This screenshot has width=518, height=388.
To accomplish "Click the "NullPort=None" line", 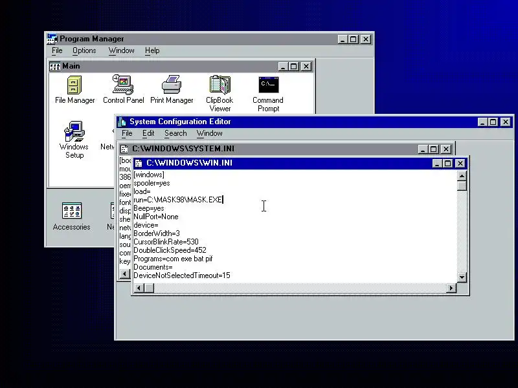I will point(156,217).
